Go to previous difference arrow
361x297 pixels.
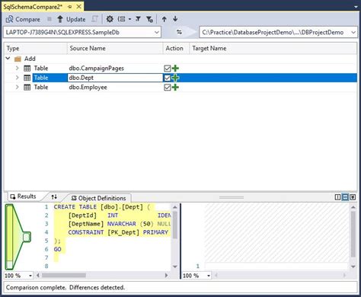[165, 19]
